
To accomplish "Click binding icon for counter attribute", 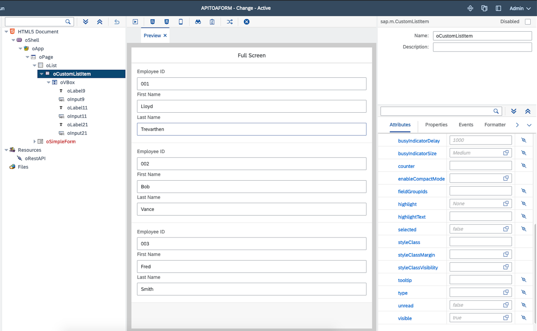I will 524,165.
